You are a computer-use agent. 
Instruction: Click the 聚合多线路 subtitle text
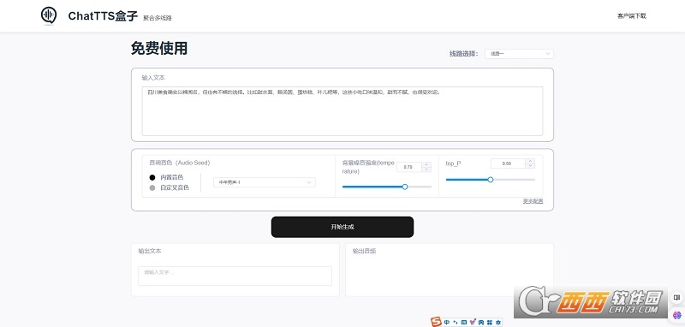(x=158, y=18)
